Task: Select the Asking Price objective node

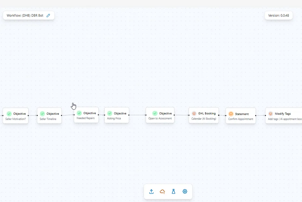Action: [117, 115]
